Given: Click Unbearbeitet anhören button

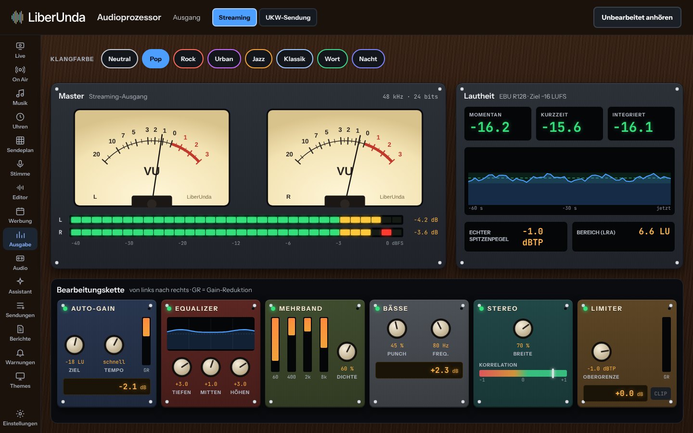Looking at the screenshot, I should click(x=637, y=17).
